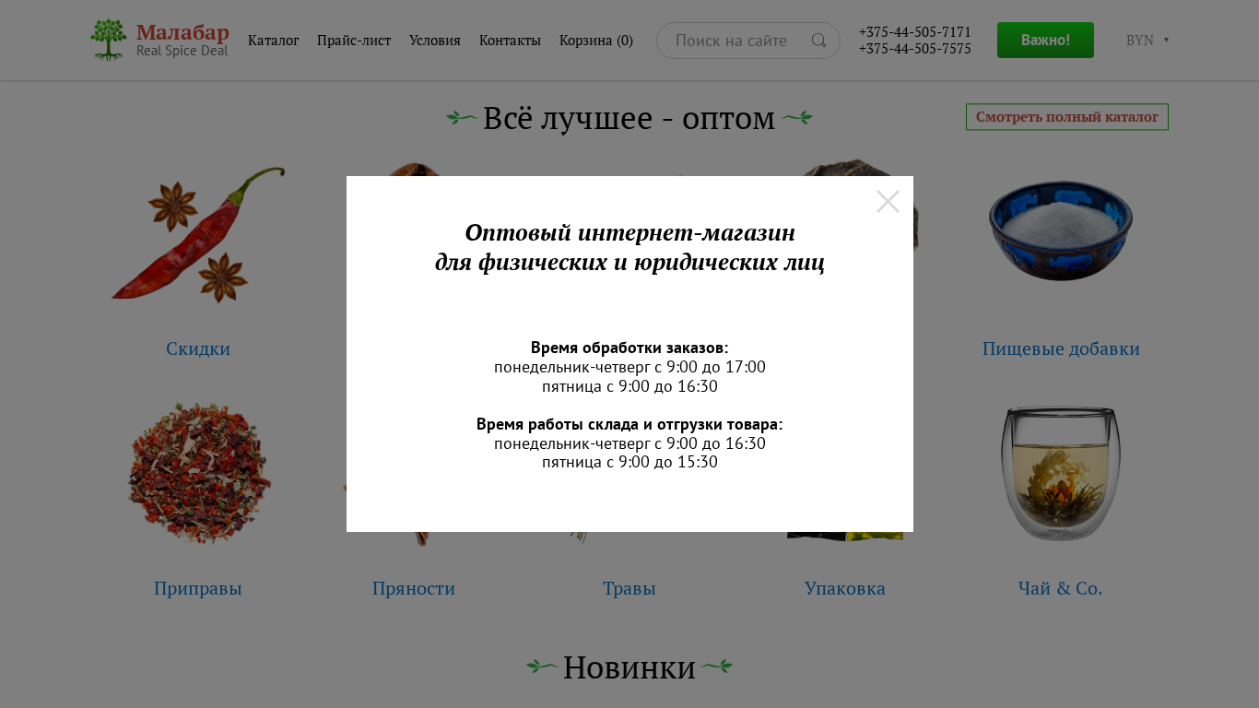The image size is (1259, 708).
Task: Click the Приправы spice mix image
Action: [198, 472]
